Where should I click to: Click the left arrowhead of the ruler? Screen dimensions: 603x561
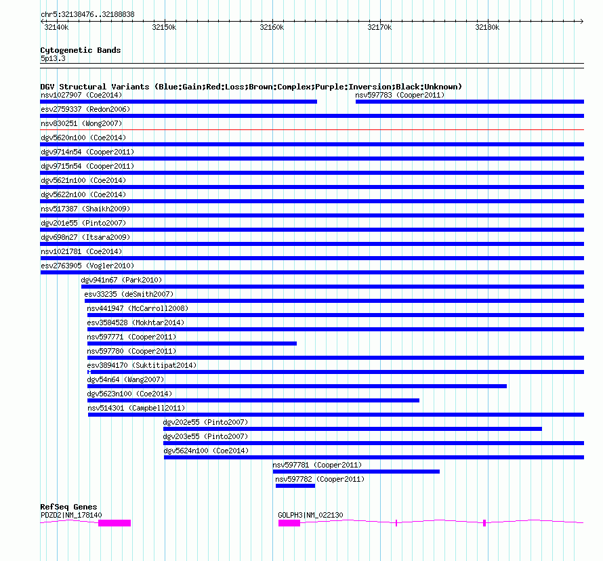pos(42,21)
